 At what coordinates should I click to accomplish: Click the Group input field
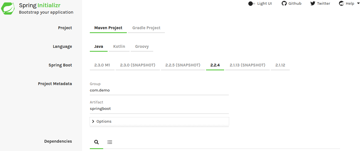pyautogui.click(x=159, y=90)
